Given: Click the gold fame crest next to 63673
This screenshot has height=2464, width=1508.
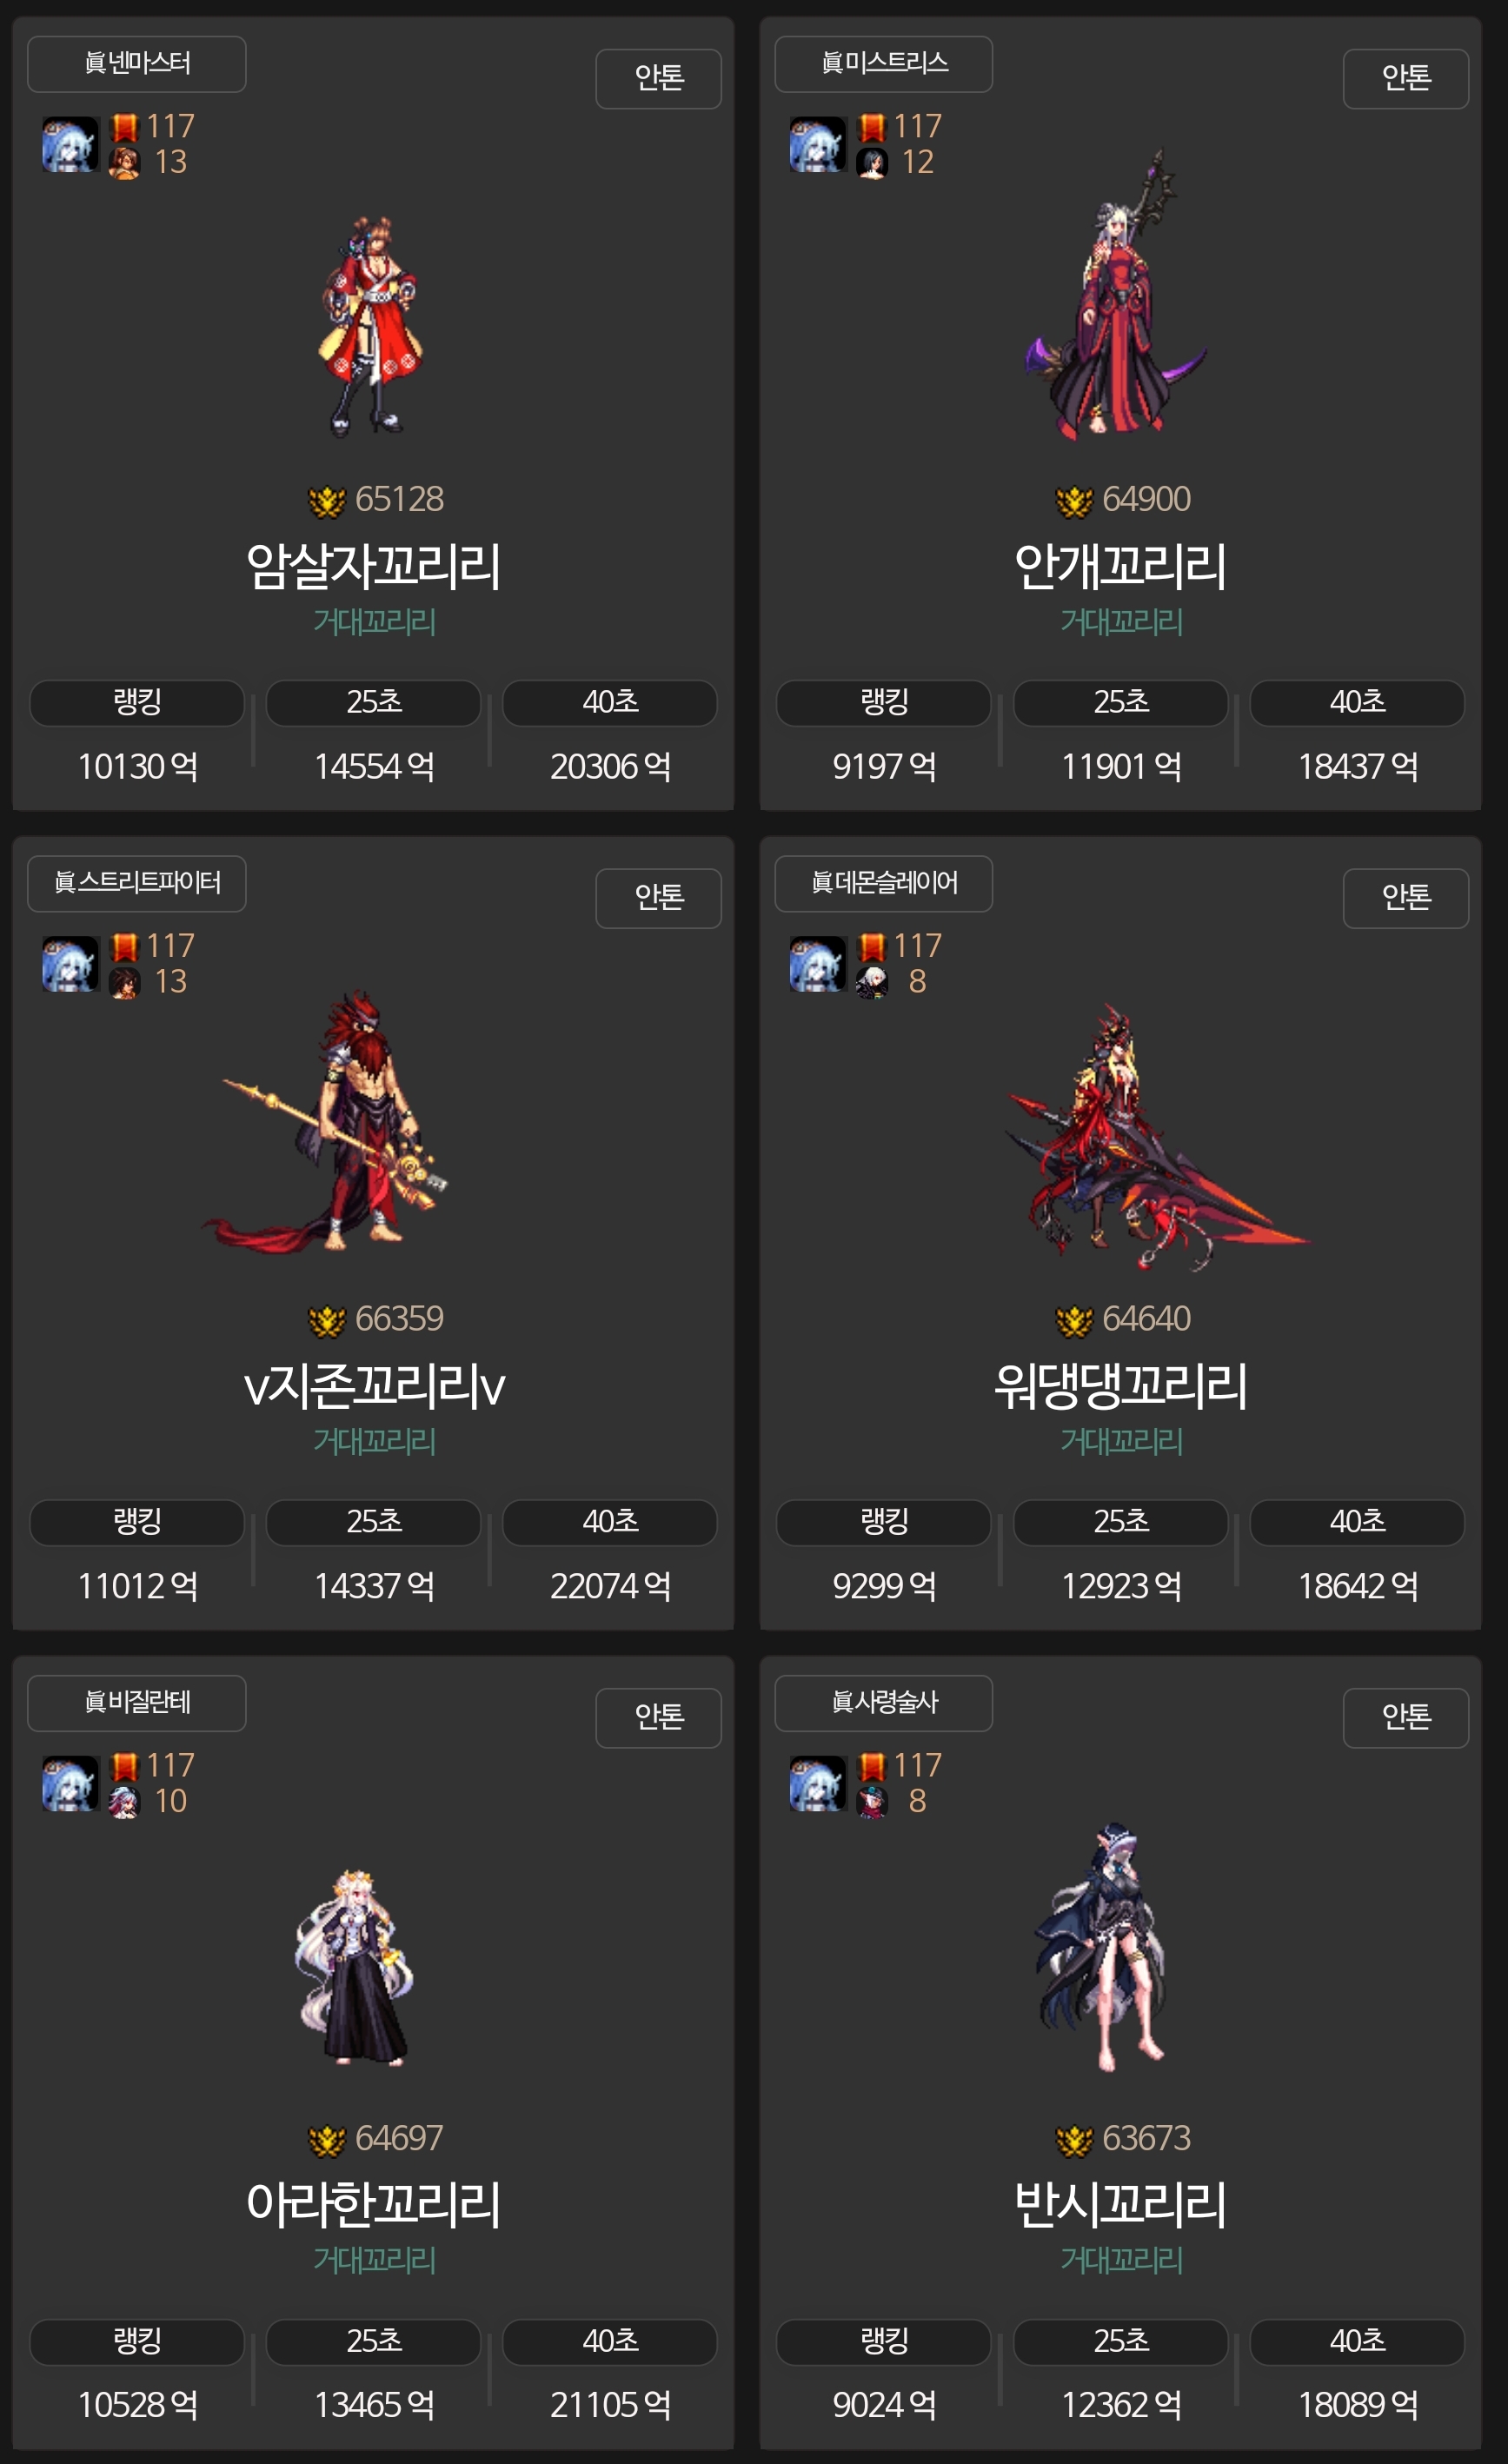Looking at the screenshot, I should click(1074, 2139).
